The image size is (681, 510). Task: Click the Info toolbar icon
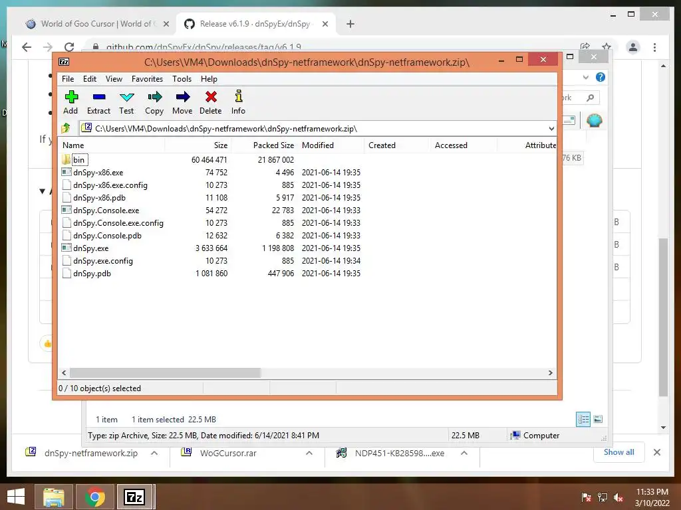(x=239, y=96)
